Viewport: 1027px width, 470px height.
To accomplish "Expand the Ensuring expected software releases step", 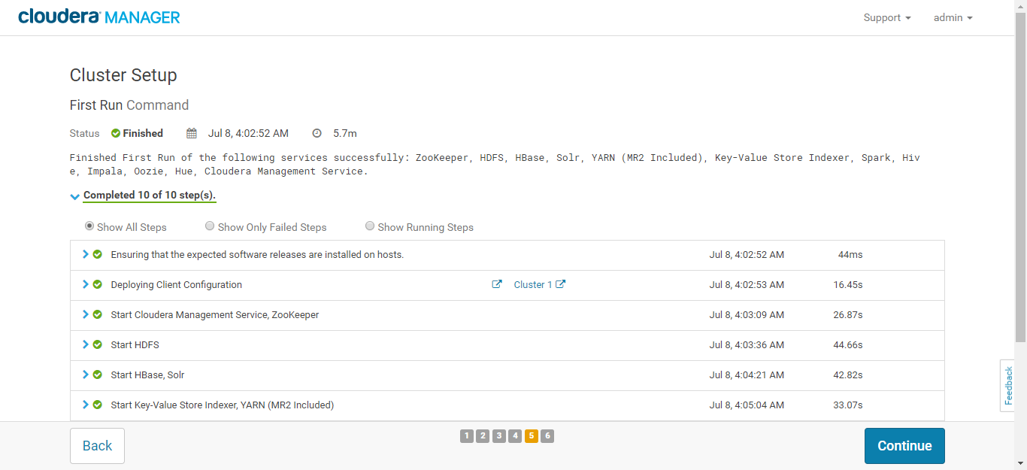I will pyautogui.click(x=84, y=254).
